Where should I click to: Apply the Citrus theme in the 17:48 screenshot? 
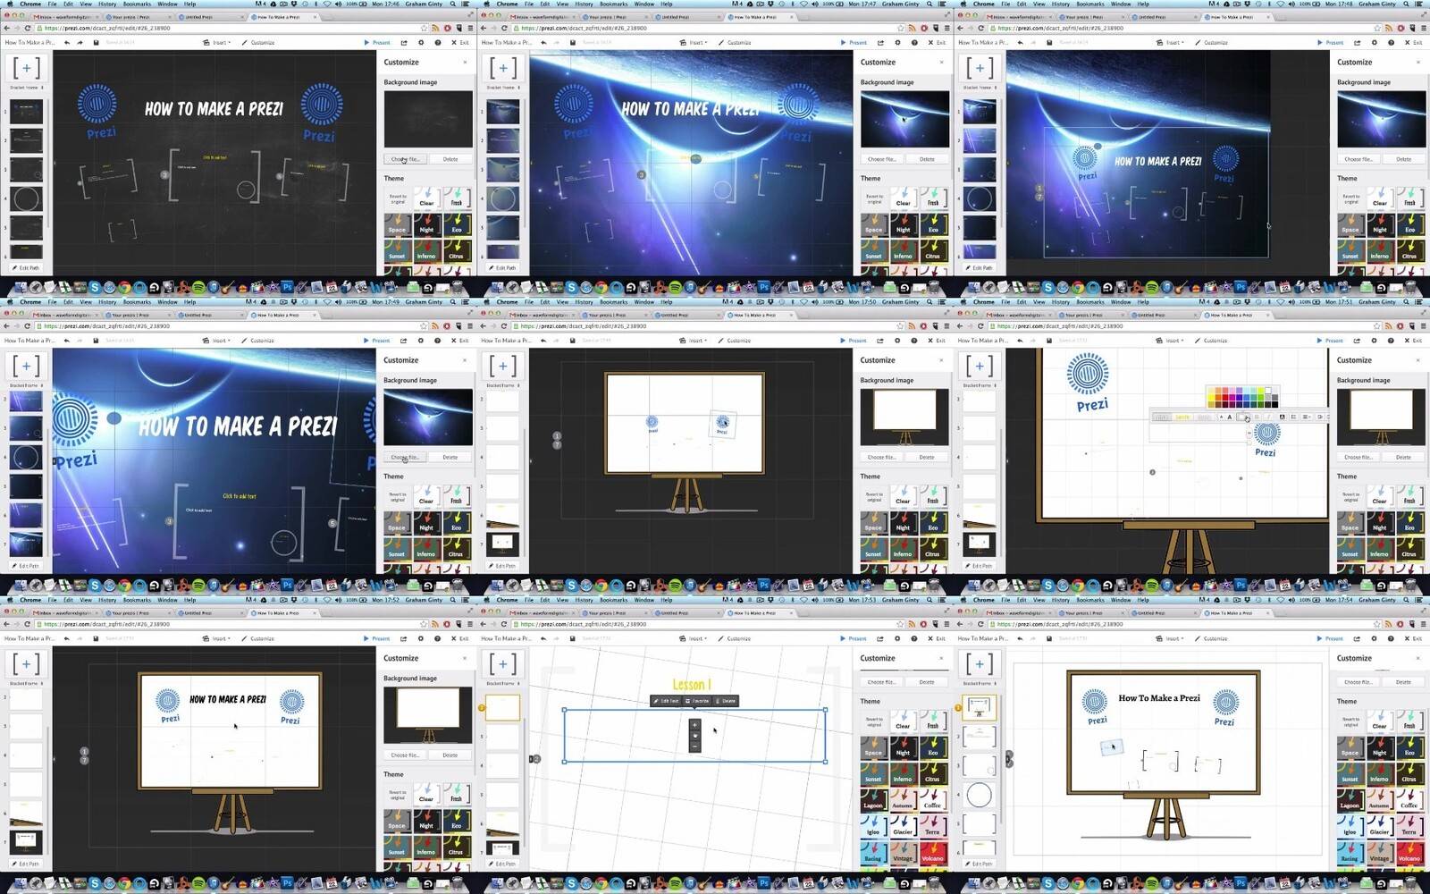(x=1409, y=251)
